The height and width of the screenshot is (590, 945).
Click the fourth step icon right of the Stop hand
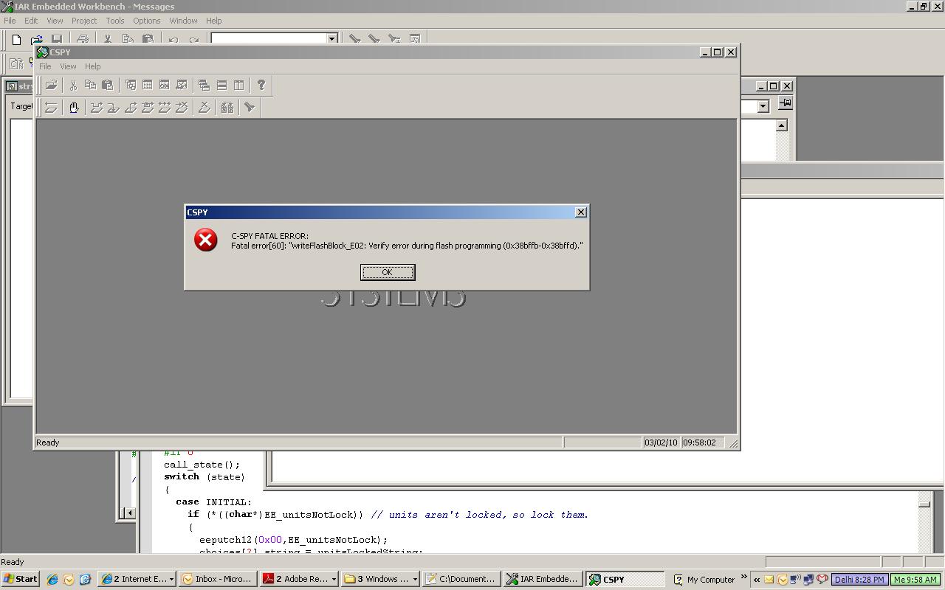147,108
